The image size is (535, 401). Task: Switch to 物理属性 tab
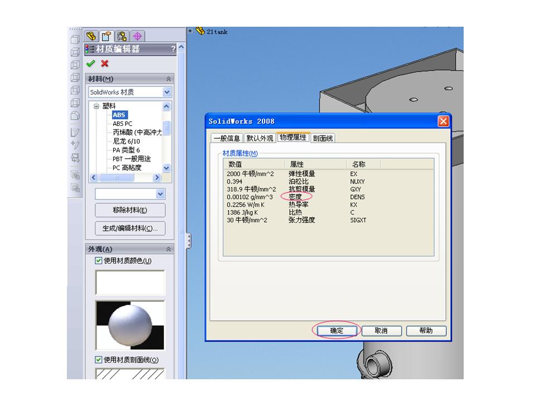[293, 138]
